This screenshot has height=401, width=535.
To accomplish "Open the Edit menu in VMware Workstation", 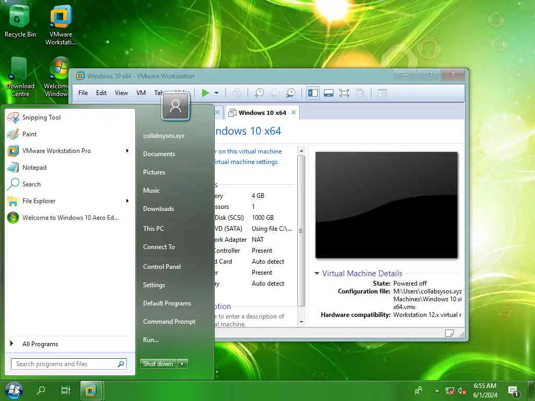I will 101,93.
